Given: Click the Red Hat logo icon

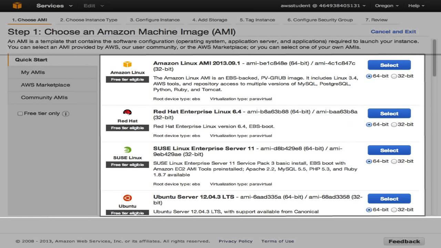Looking at the screenshot, I should coord(127,112).
